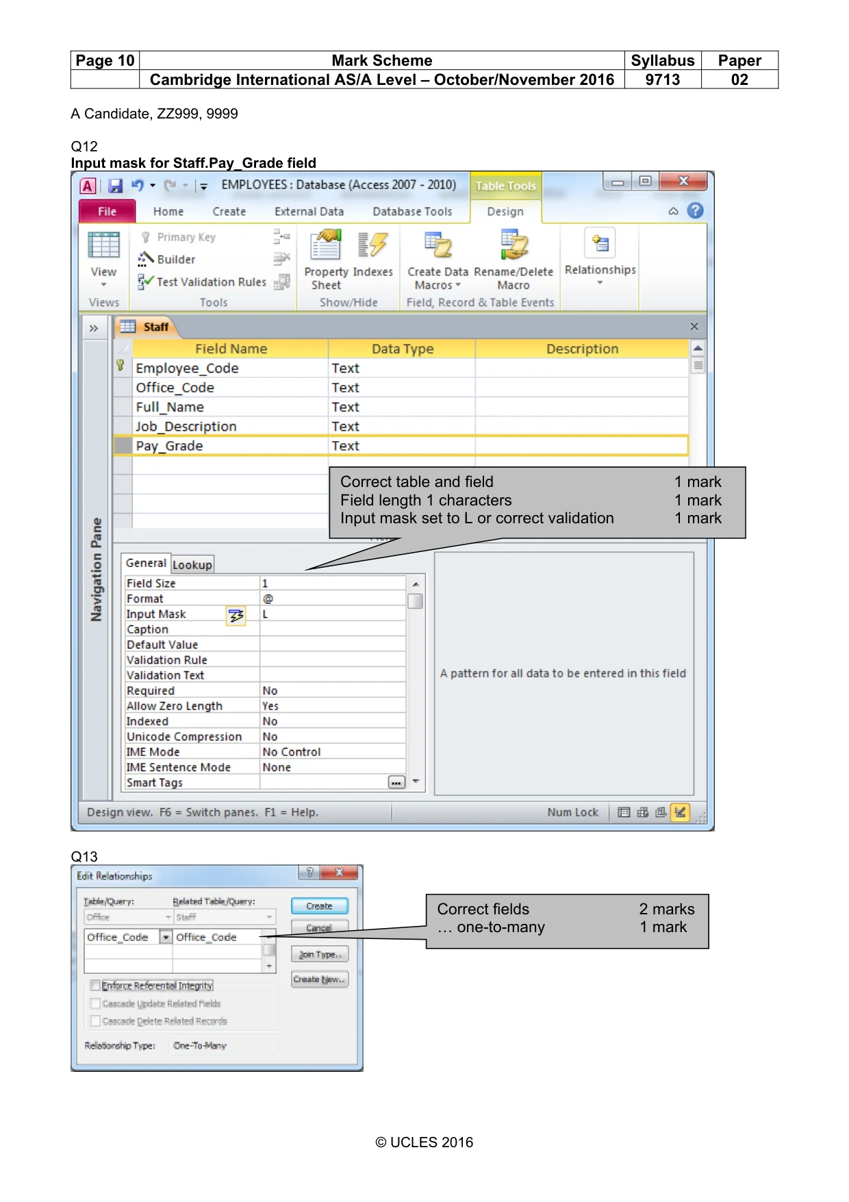This screenshot has width=849, height=1202.
Task: Open Access Help question mark icon
Action: coord(695,211)
